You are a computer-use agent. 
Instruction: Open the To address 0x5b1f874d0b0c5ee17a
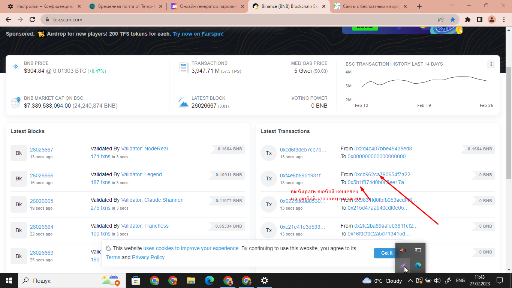pyautogui.click(x=378, y=182)
